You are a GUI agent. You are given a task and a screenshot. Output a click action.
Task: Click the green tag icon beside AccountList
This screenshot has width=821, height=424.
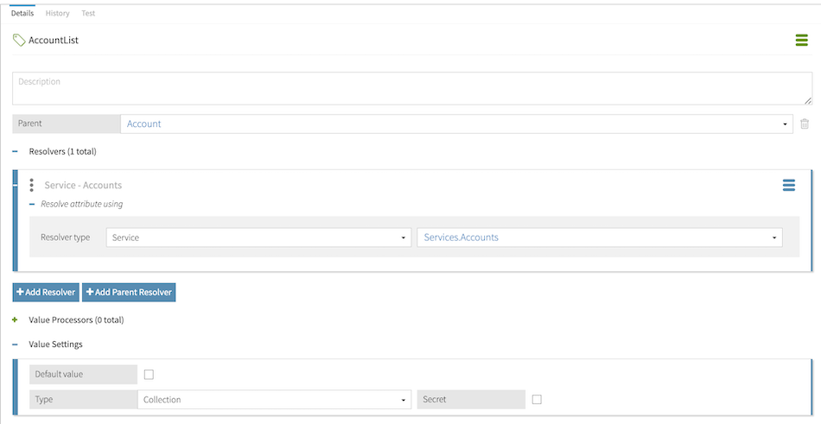[19, 41]
